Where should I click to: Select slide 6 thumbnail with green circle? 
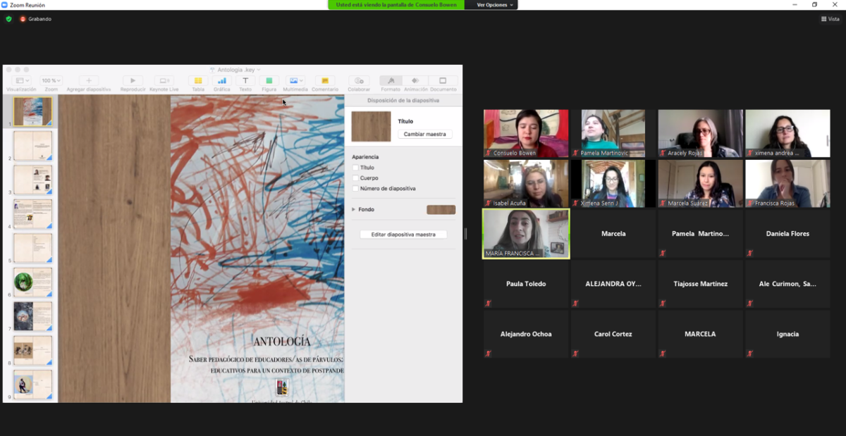pyautogui.click(x=33, y=282)
